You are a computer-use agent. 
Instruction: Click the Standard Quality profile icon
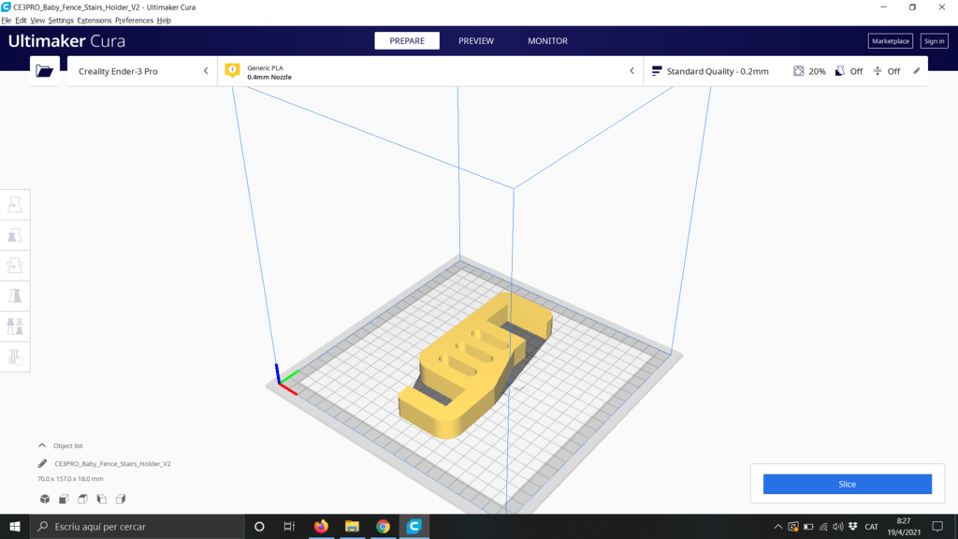[x=657, y=71]
